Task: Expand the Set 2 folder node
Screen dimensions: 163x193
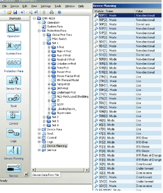Action: click(44, 117)
